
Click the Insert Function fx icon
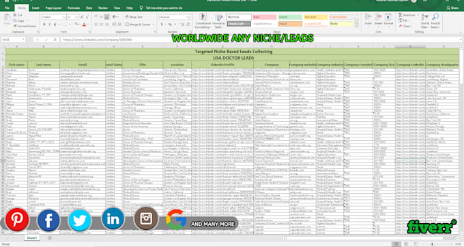coord(55,39)
